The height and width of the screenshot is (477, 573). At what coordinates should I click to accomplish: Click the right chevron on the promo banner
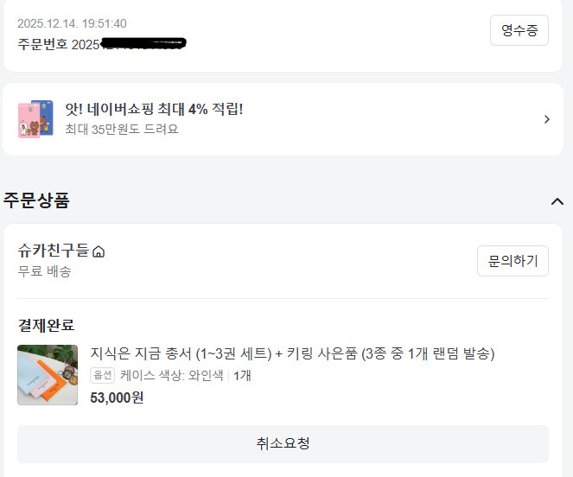(546, 119)
